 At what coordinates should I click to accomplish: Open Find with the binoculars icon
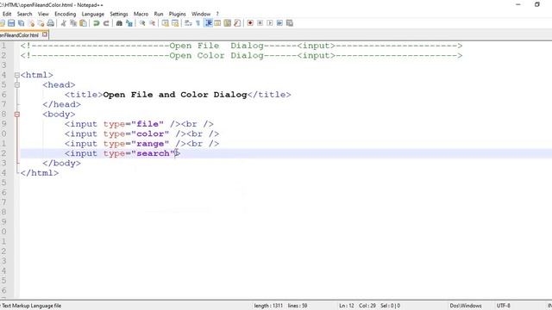point(119,23)
